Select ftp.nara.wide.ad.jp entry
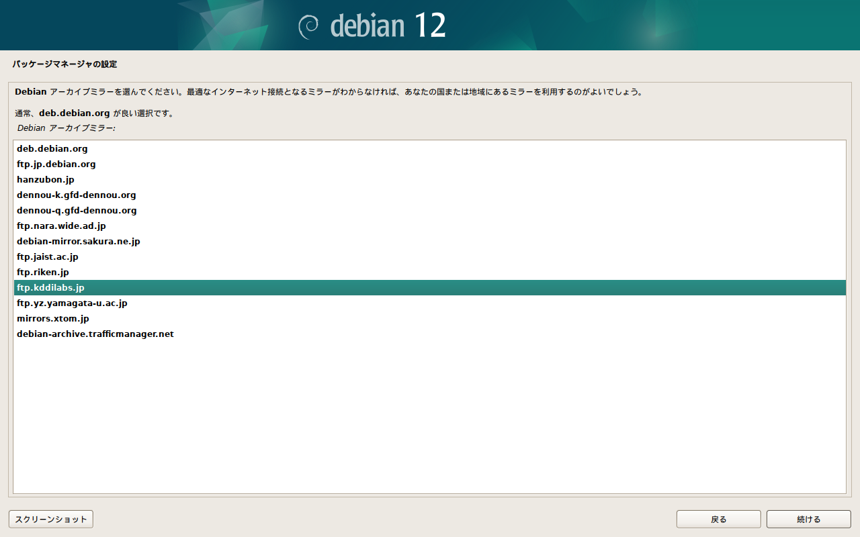Screen dimensions: 860x537 [430, 226]
